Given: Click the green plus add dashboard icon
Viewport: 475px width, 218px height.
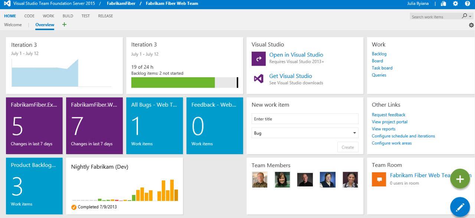Looking at the screenshot, I should [x=64, y=25].
